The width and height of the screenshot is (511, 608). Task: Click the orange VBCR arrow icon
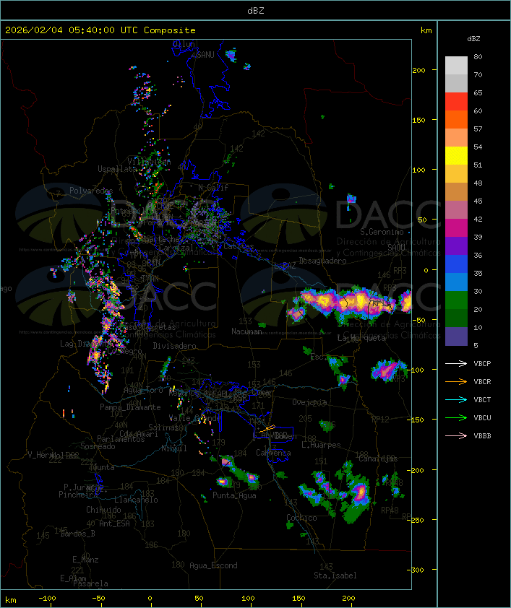click(x=456, y=381)
